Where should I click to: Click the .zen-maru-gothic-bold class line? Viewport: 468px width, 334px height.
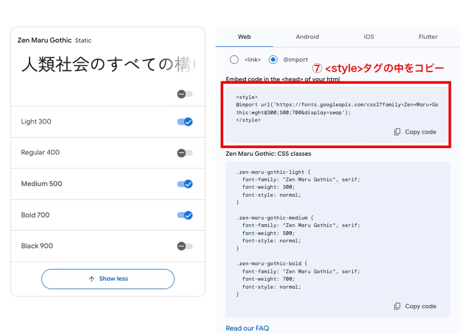point(271,264)
